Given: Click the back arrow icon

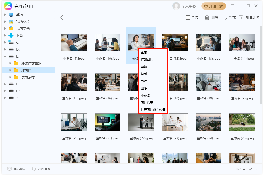Looking at the screenshot, I should pos(62,17).
